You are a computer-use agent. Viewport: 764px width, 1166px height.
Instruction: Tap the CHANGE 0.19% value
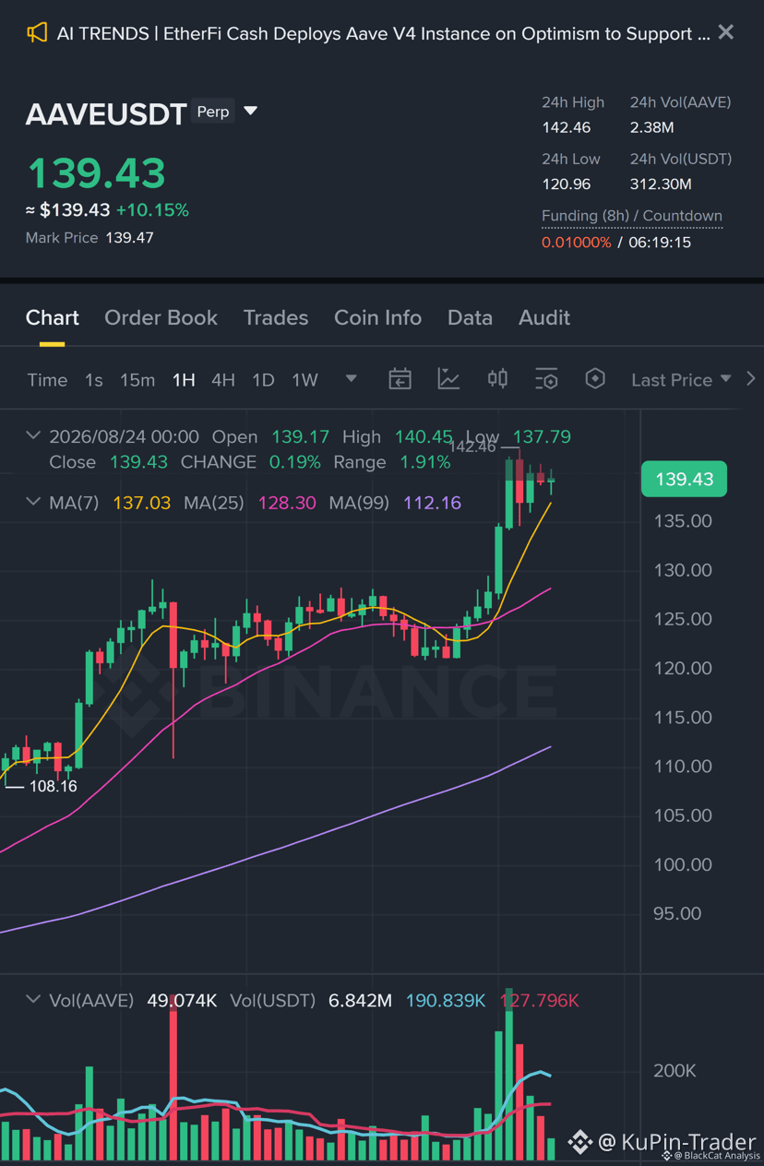pyautogui.click(x=294, y=461)
